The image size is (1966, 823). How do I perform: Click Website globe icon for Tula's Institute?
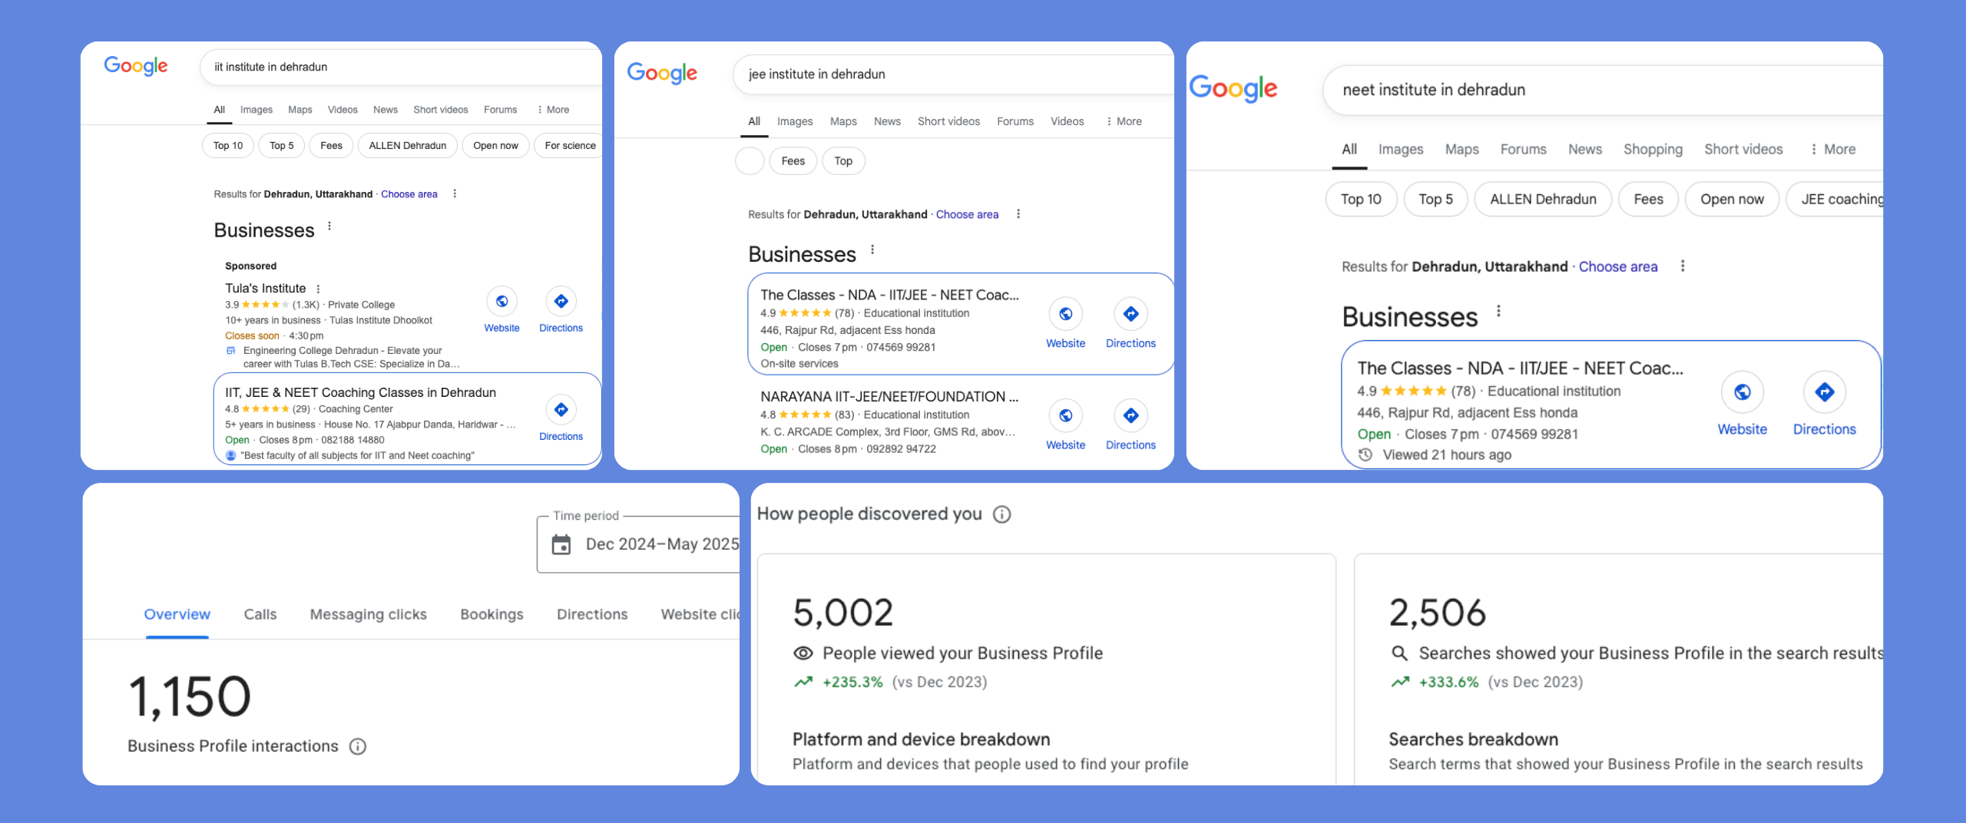click(x=501, y=302)
